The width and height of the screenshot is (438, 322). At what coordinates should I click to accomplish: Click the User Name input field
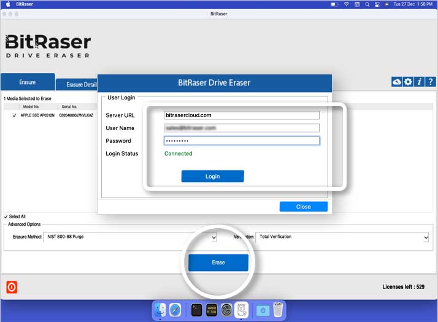click(x=242, y=128)
